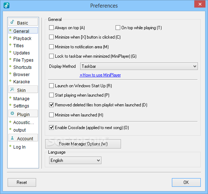Click the Reset button
The height and width of the screenshot is (194, 208).
[x=22, y=182]
